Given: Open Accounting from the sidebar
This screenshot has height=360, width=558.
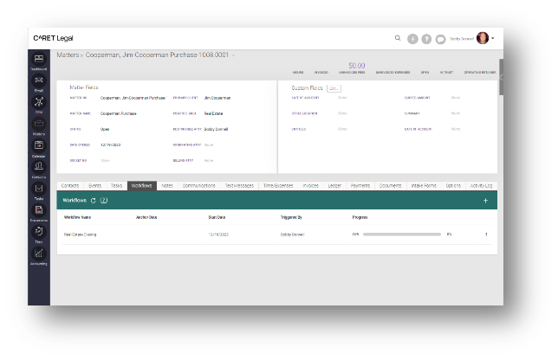Looking at the screenshot, I should 39,254.
